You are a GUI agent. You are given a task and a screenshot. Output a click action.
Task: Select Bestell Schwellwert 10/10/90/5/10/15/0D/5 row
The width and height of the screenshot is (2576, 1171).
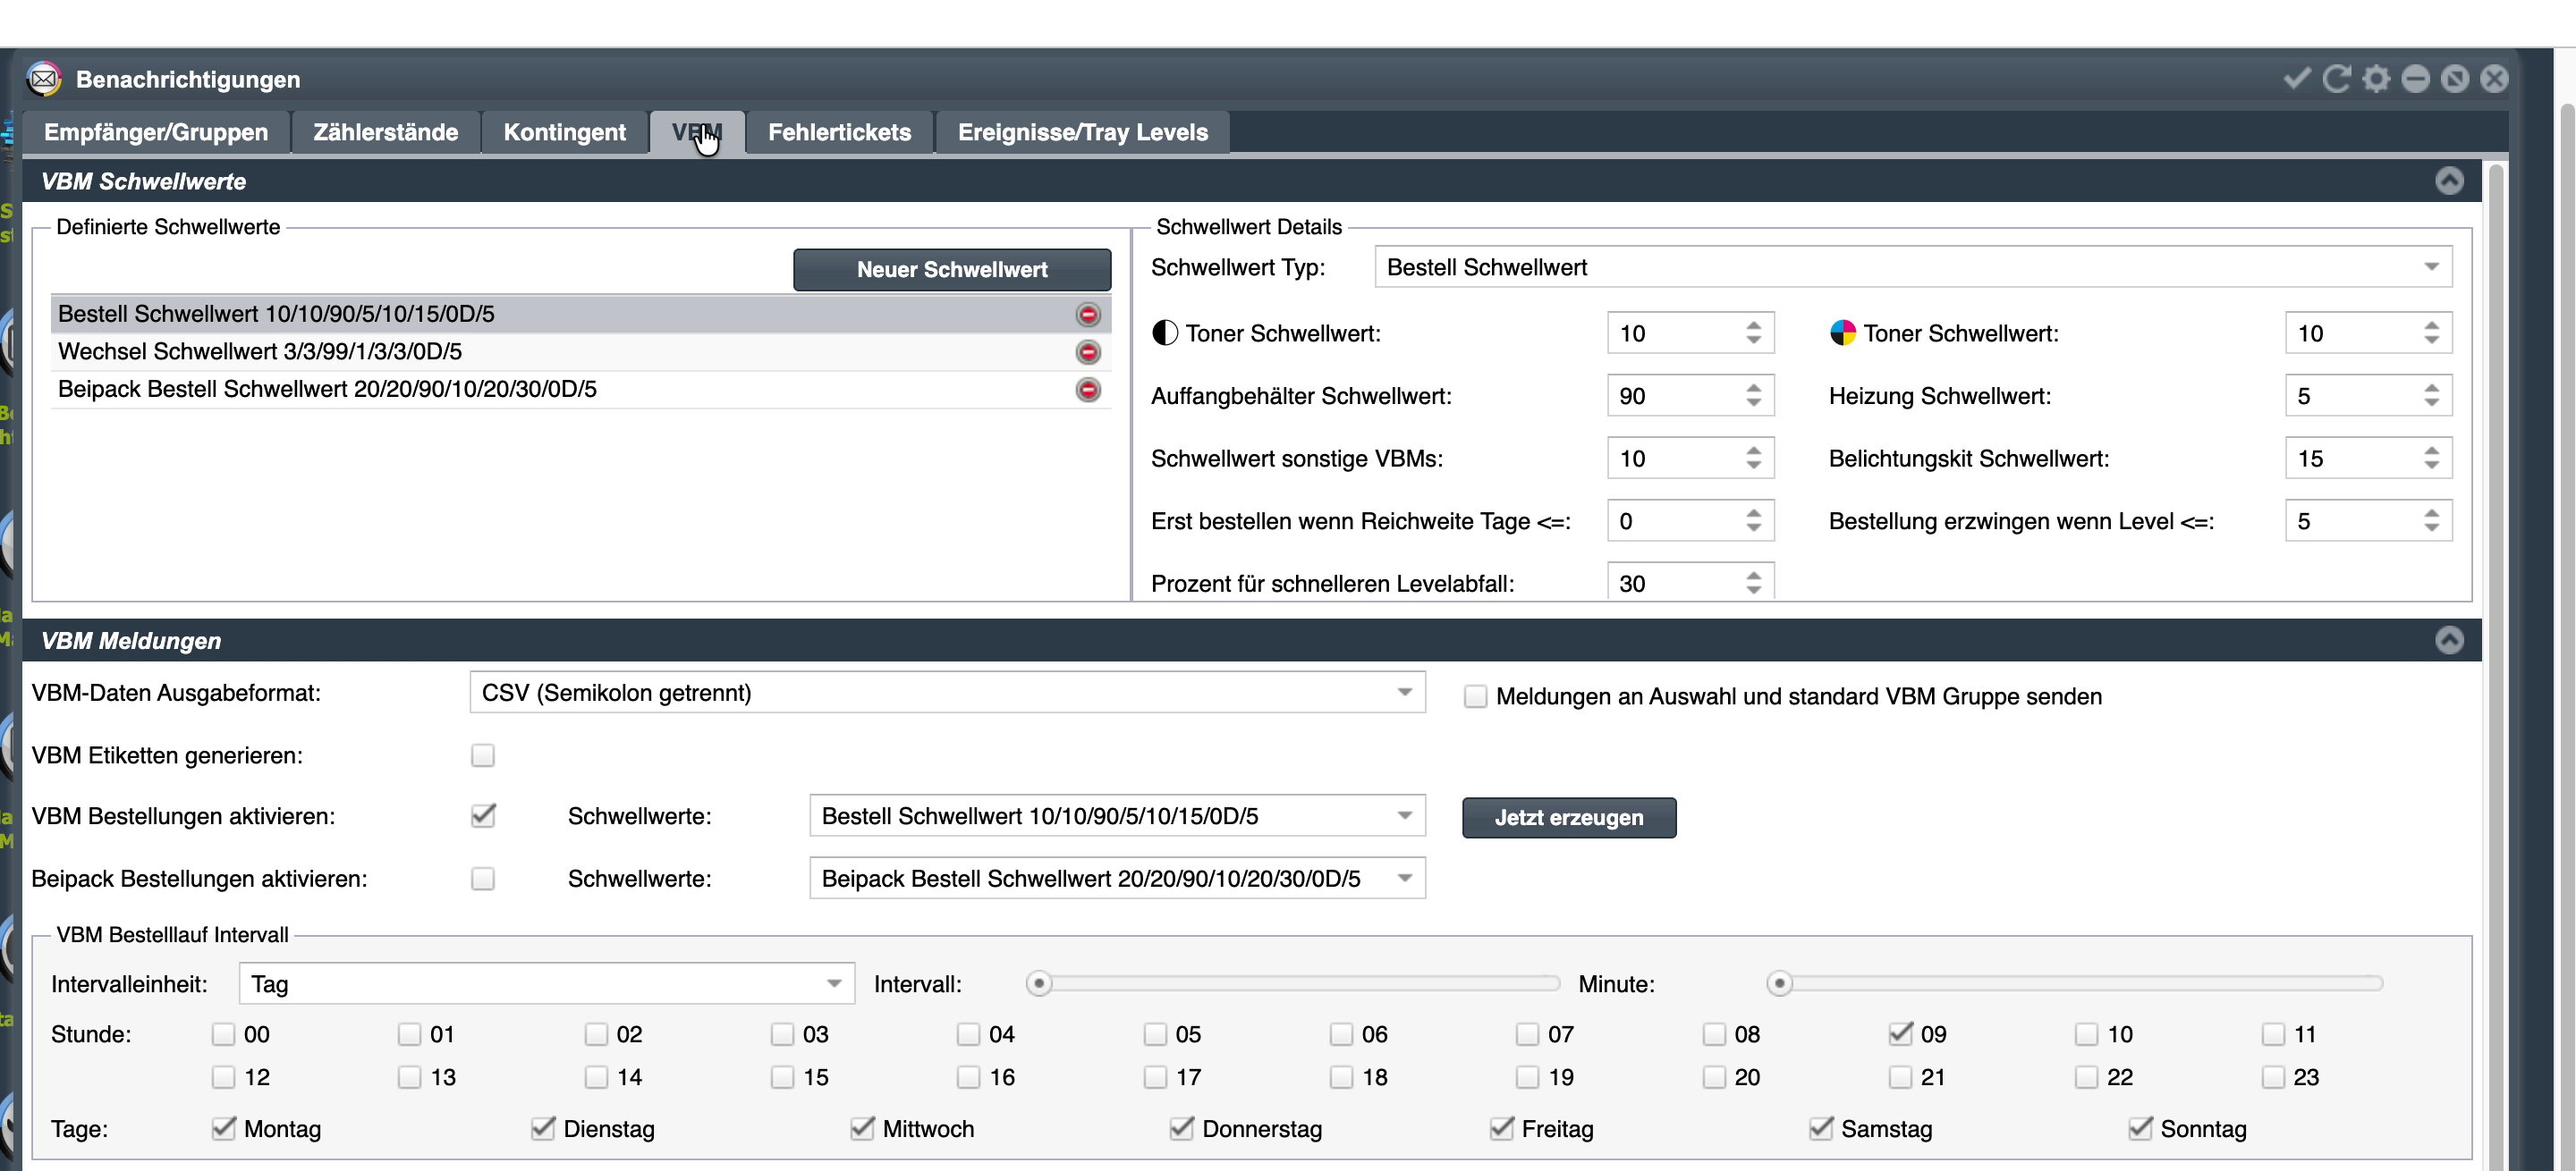580,315
